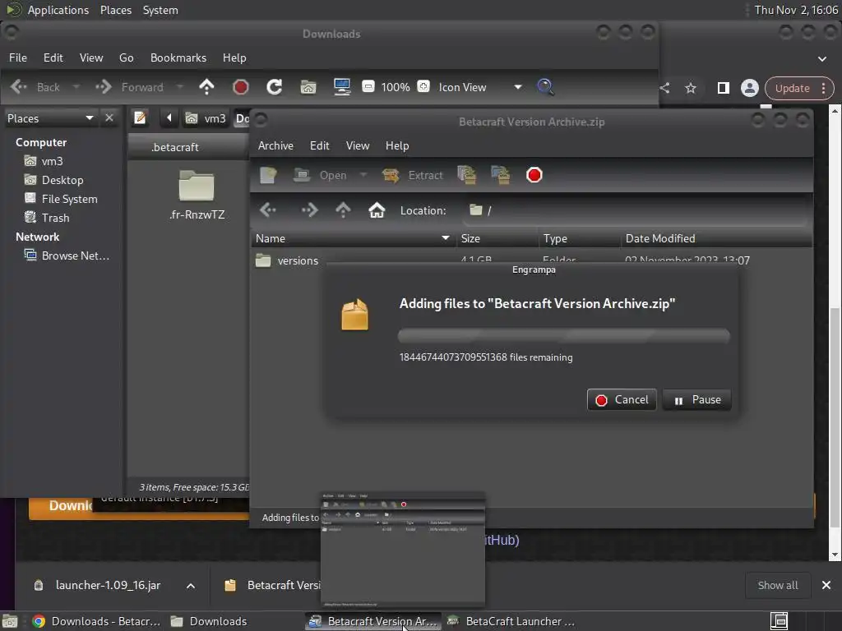The height and width of the screenshot is (631, 842).
Task: Expand options for launcher-1.09_16.jar download
Action: pos(191,585)
